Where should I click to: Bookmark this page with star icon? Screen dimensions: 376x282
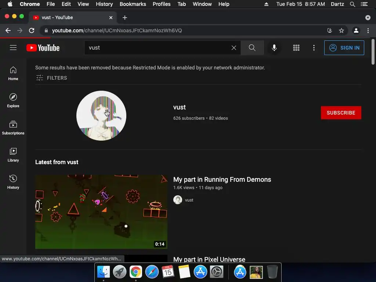click(341, 30)
